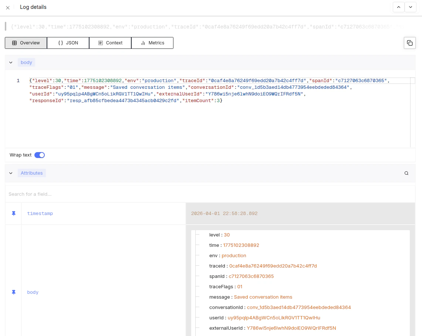Click the traceFlags value 01
422x336 pixels.
point(240,287)
